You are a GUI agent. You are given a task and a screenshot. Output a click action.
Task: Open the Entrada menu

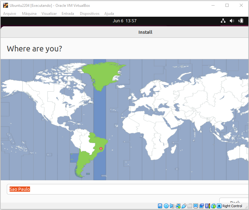(x=68, y=14)
